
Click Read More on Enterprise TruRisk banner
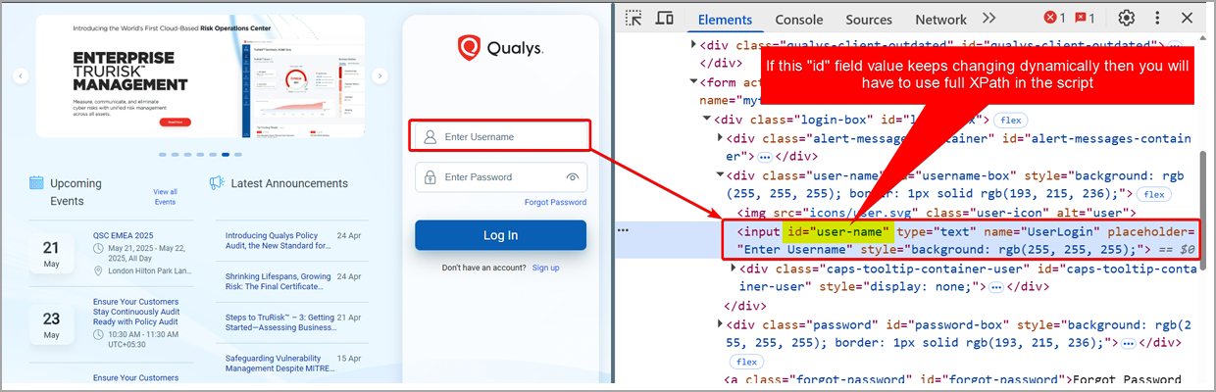click(174, 122)
